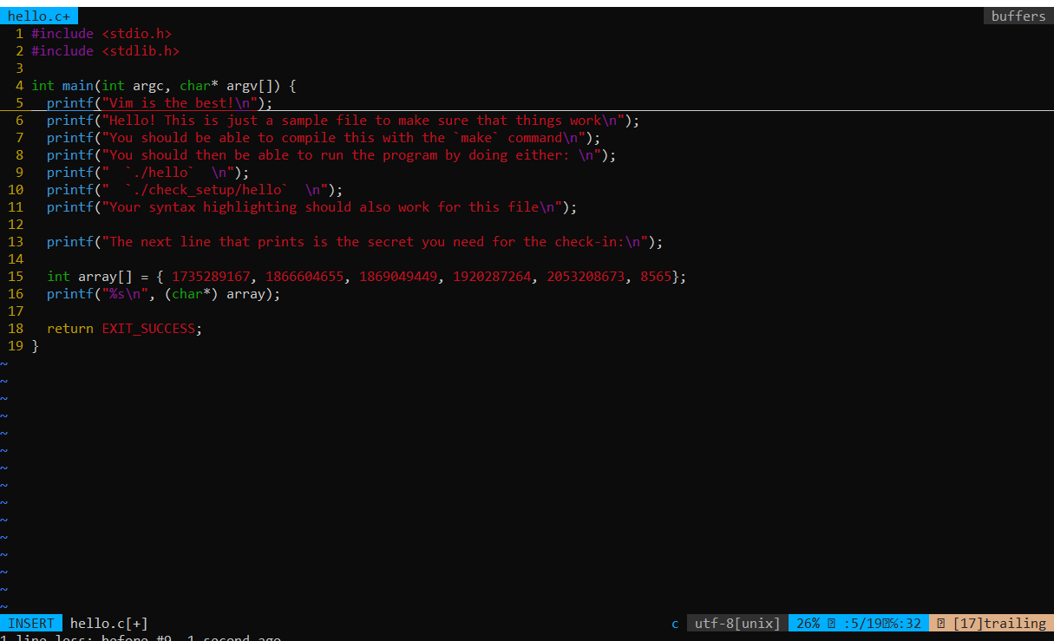Screen dimensions: 1054x641
Task: Click the INSERT mode indicator
Action: point(31,623)
